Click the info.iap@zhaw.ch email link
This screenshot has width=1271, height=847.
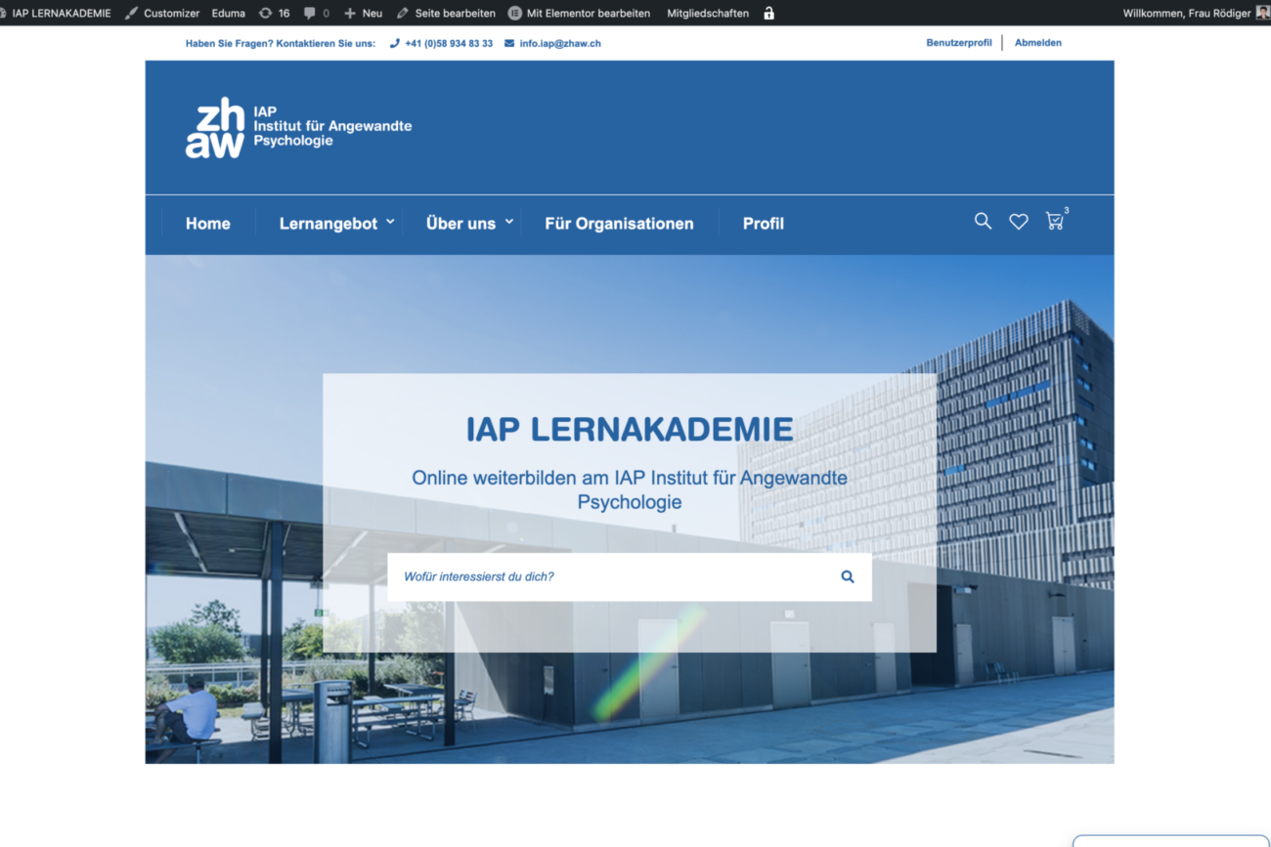coord(559,44)
